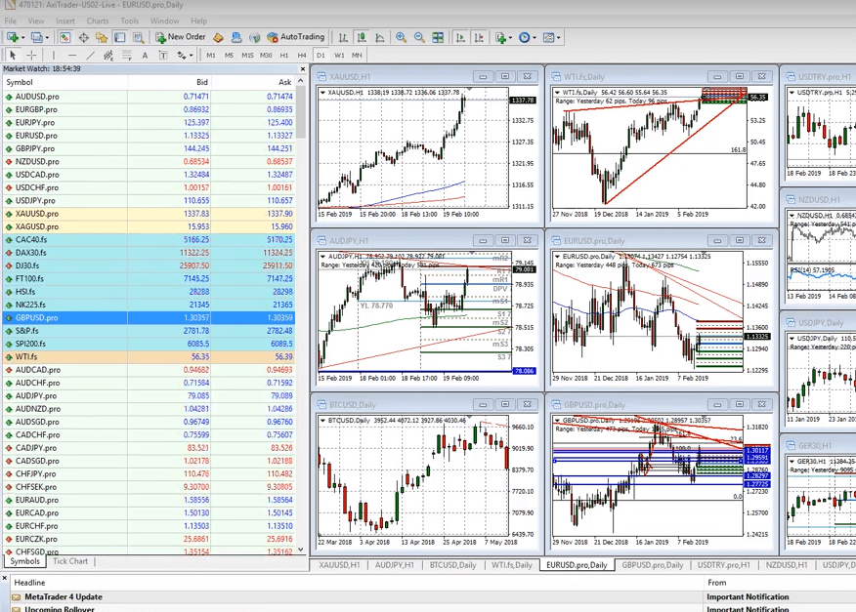
Task: Select EURUSD.pro in Market Watch
Action: (x=150, y=136)
